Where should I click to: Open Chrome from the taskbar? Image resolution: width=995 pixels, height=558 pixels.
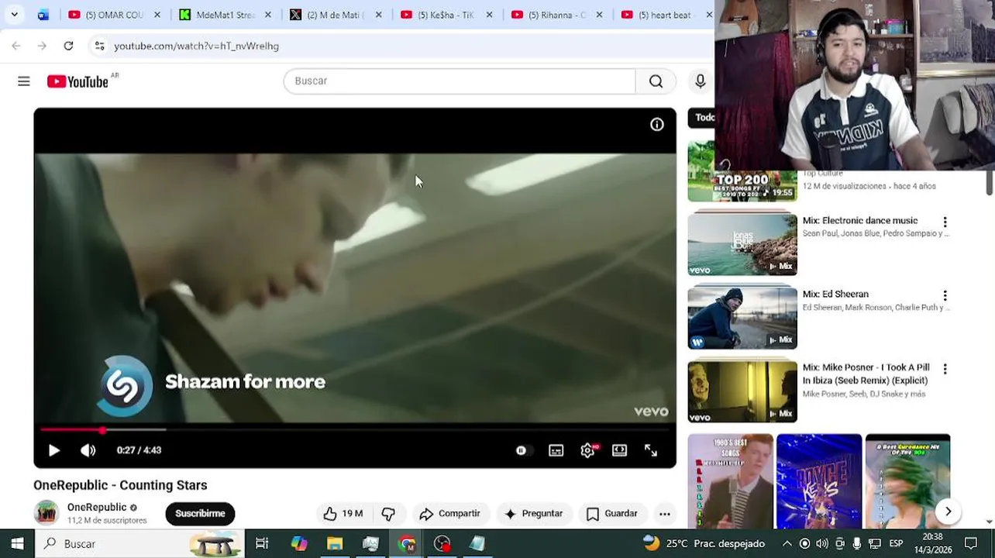click(407, 543)
